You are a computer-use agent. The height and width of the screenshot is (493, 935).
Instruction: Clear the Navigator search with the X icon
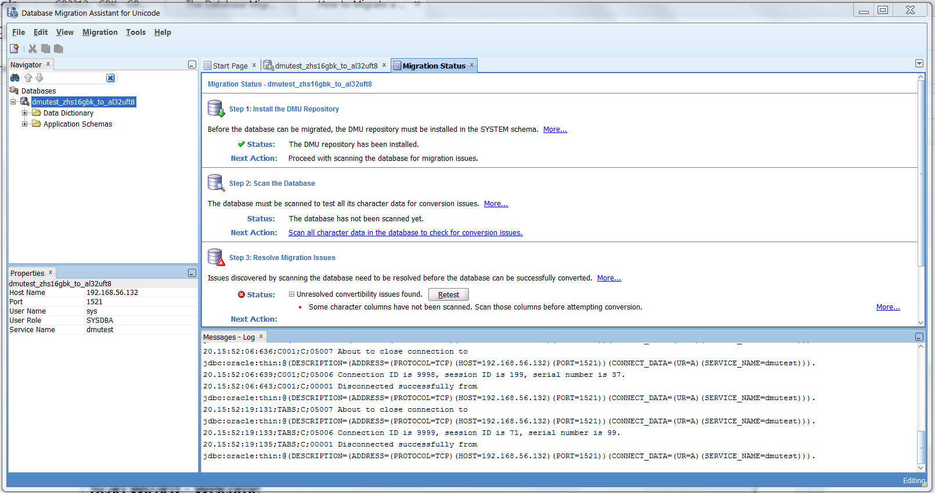click(110, 78)
